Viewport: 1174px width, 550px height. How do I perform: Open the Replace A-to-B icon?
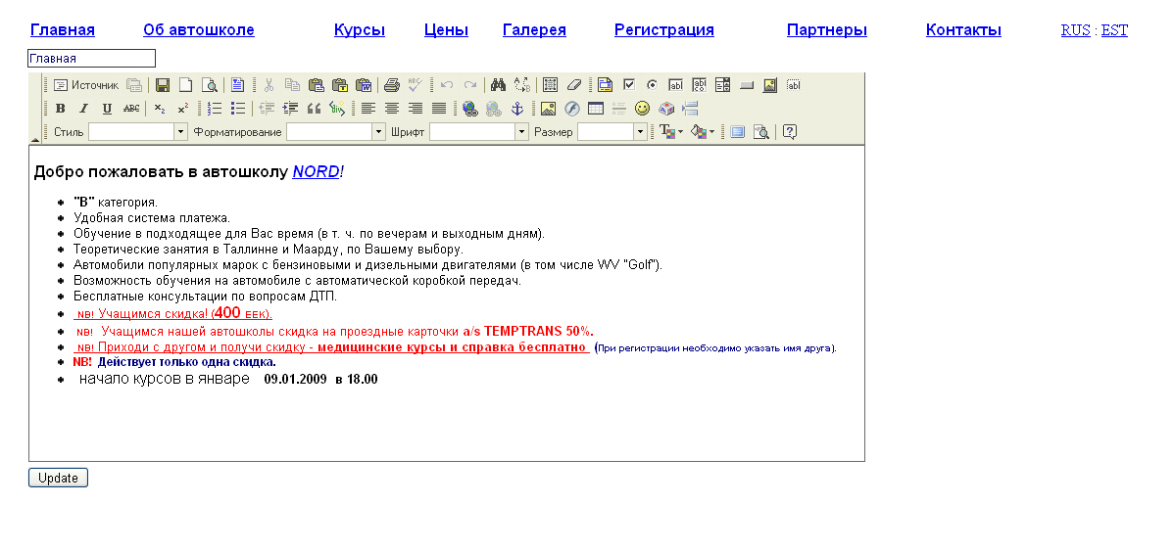point(522,85)
